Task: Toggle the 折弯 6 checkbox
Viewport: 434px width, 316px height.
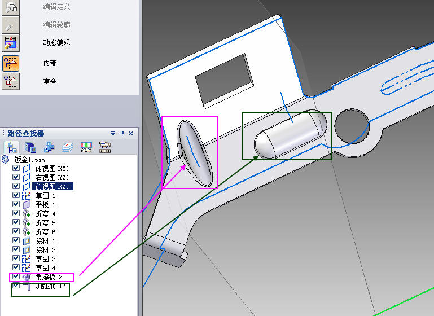Action: tap(16, 231)
